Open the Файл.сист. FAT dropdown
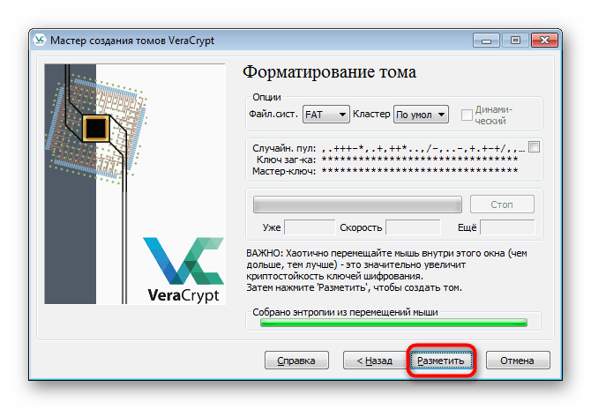Screen dimensions: 591x409 coord(326,114)
